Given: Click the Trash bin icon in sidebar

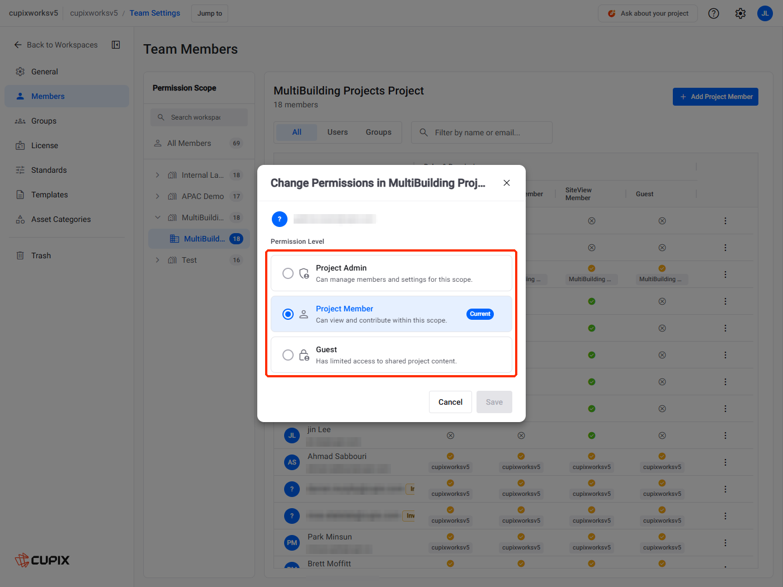Looking at the screenshot, I should (x=20, y=255).
